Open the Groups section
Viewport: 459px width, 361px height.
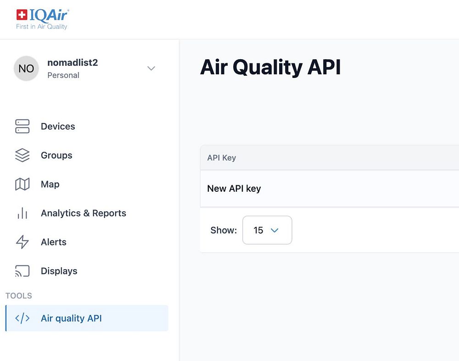click(56, 156)
